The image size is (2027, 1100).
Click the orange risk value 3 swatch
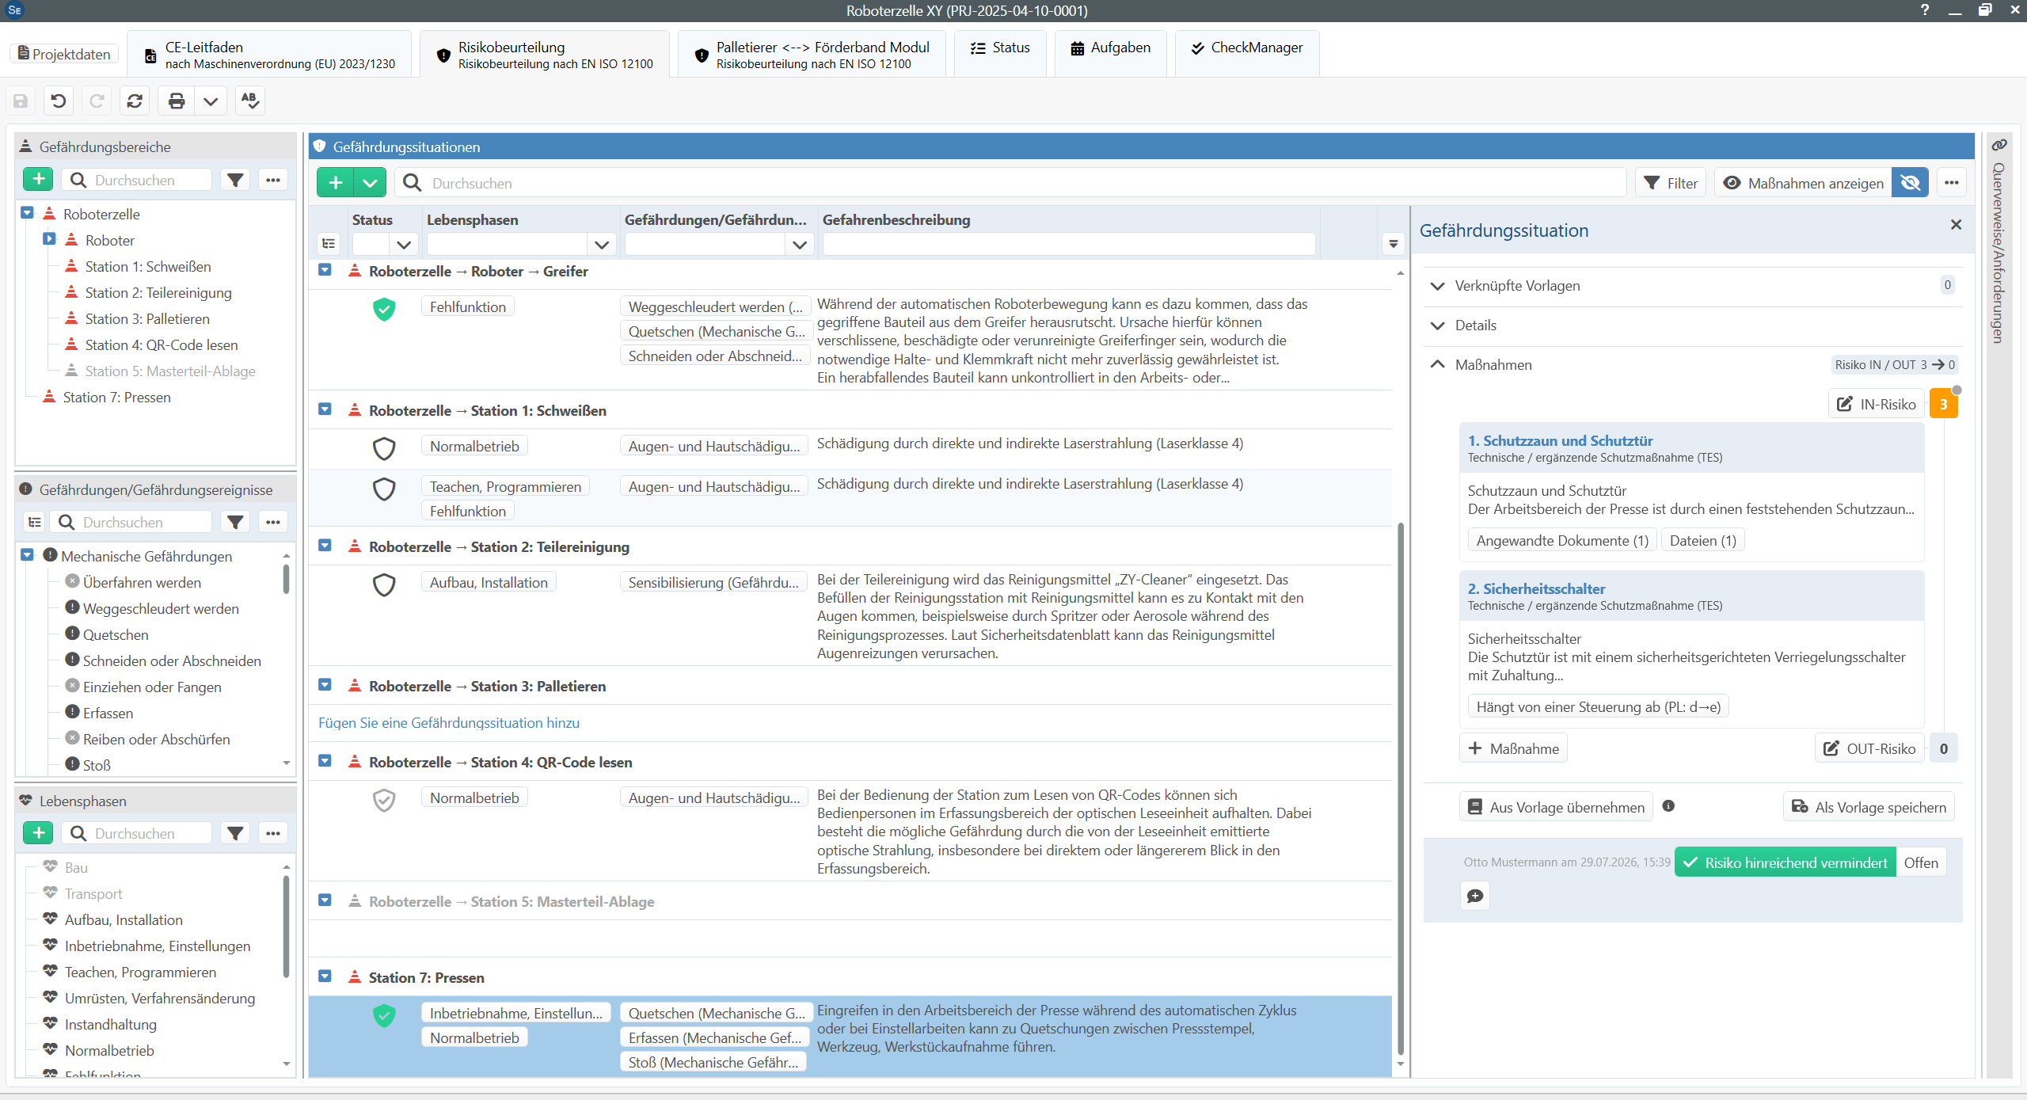(1943, 404)
